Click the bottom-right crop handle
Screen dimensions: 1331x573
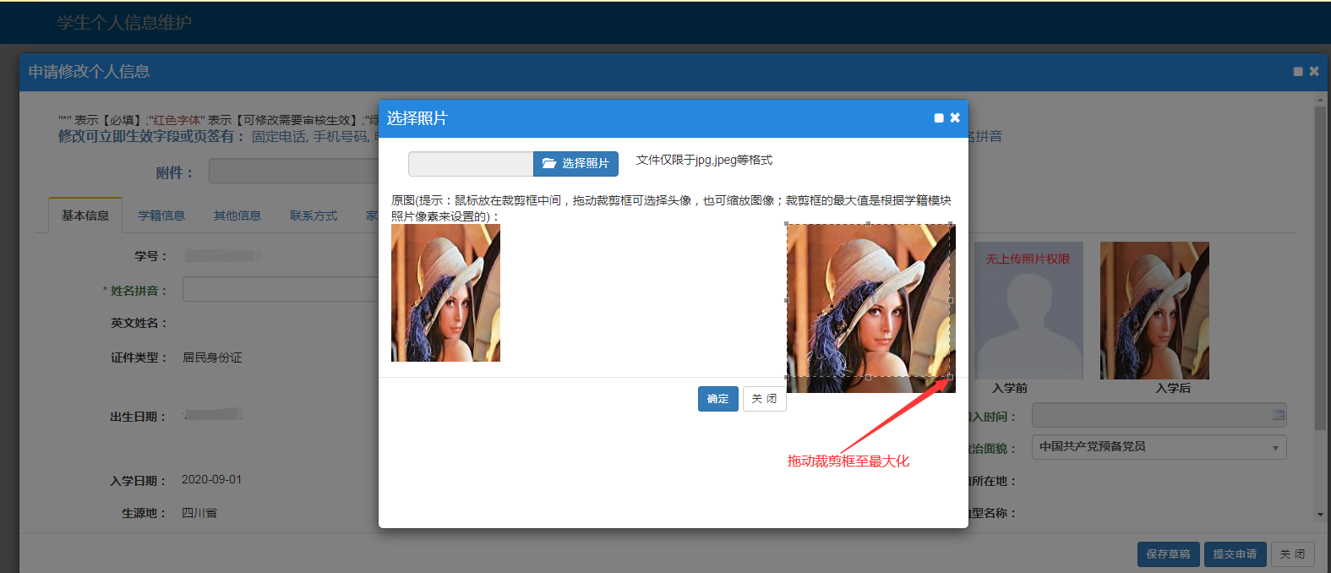951,377
